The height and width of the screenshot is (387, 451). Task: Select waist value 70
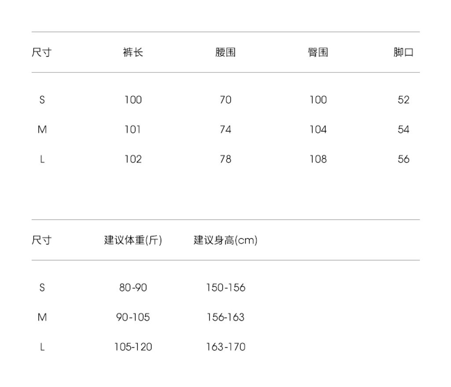coord(225,100)
